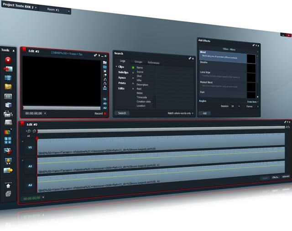Switch to the Groups tab
The height and width of the screenshot is (231, 292).
[138, 62]
